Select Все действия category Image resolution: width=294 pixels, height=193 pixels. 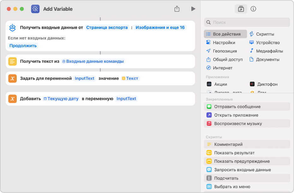pos(225,34)
